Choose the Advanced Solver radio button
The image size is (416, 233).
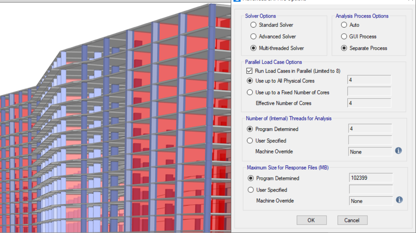point(253,36)
